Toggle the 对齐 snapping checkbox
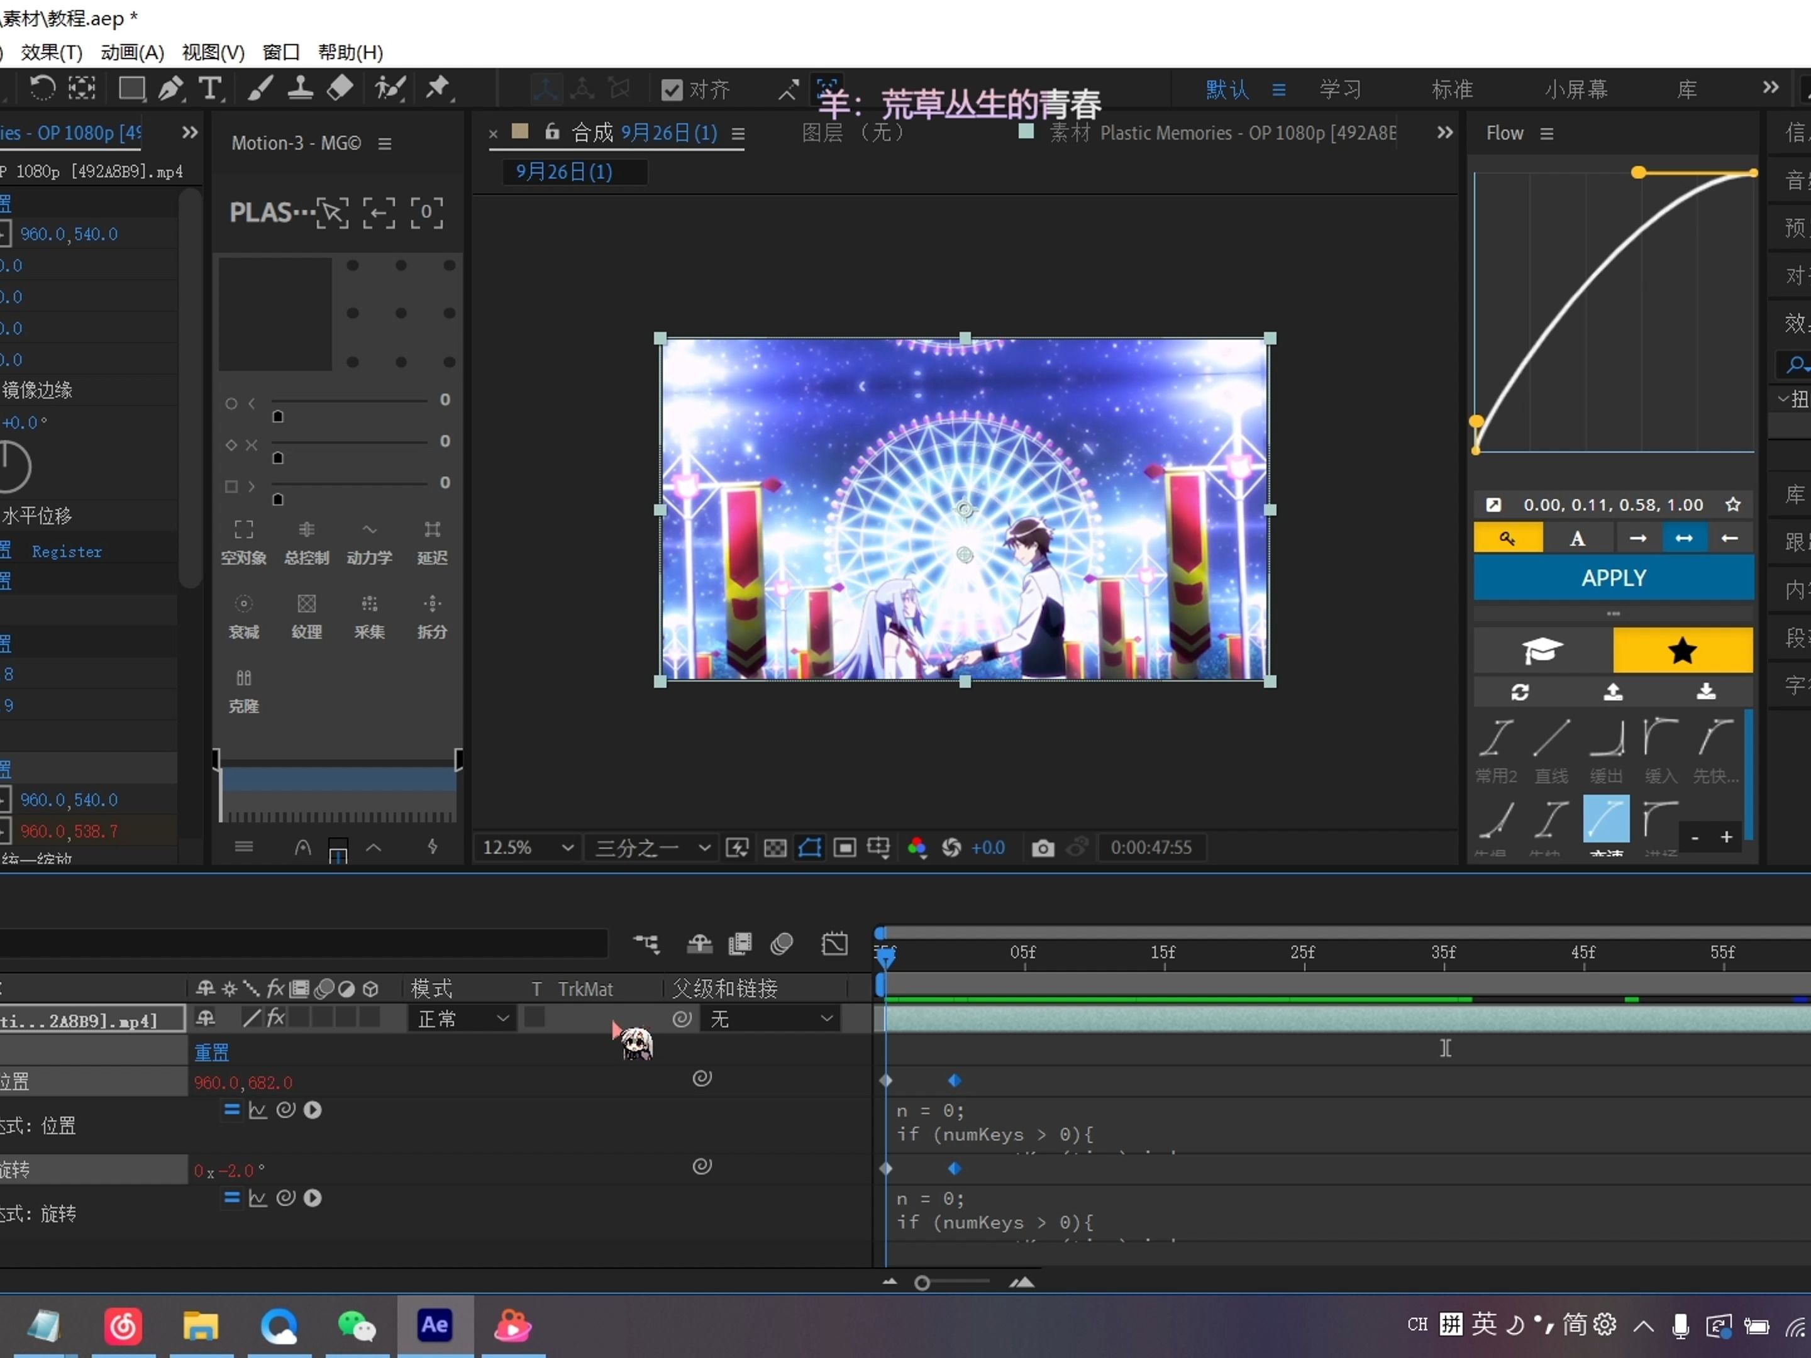 click(672, 90)
